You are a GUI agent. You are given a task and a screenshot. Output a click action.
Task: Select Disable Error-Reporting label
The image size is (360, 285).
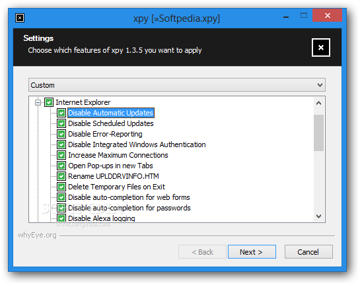pos(105,134)
